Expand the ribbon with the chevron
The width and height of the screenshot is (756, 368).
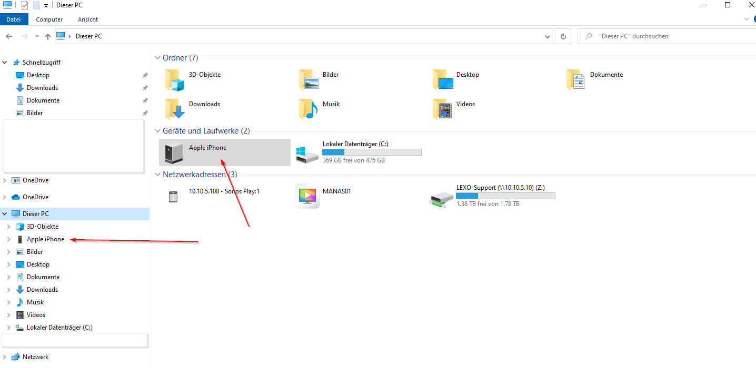[x=746, y=19]
